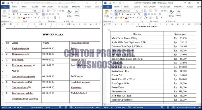The image size is (202, 110).
Task: Increase indent in the OPEN HOUSE window
Action: coord(165,11)
